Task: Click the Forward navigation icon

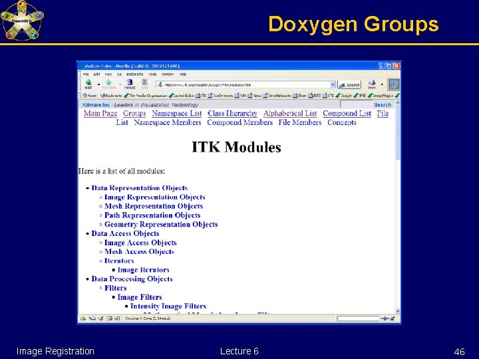Action: [108, 82]
